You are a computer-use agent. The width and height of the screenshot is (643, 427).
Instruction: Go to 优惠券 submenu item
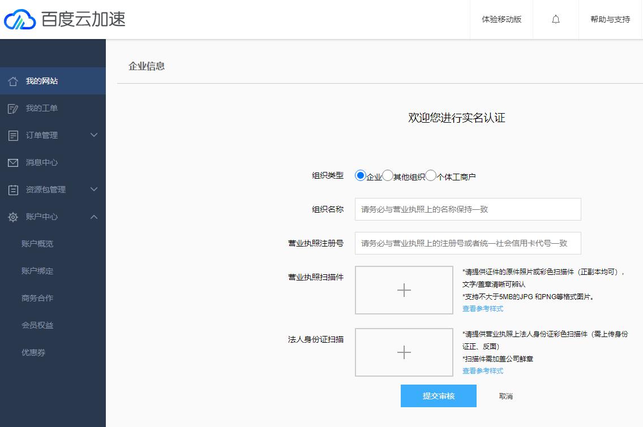tap(33, 352)
